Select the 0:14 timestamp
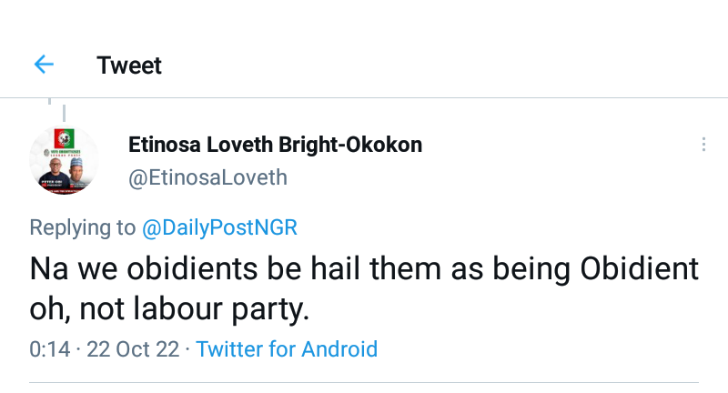Screen dimensions: 728x393 [48, 348]
